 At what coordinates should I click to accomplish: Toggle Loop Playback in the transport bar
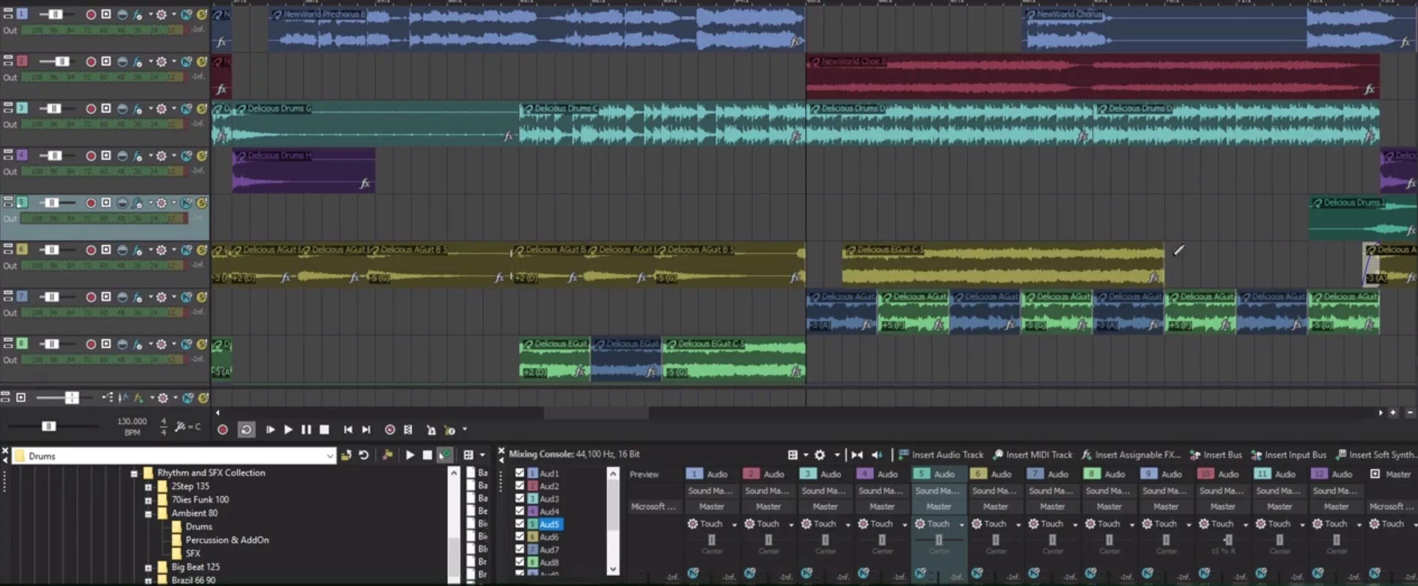click(x=246, y=430)
